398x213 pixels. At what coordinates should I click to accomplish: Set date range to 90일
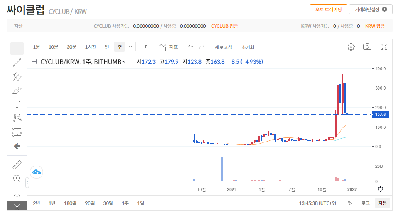coord(90,203)
